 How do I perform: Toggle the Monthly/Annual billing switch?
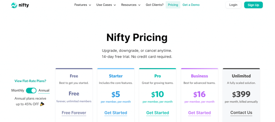coord(31,90)
